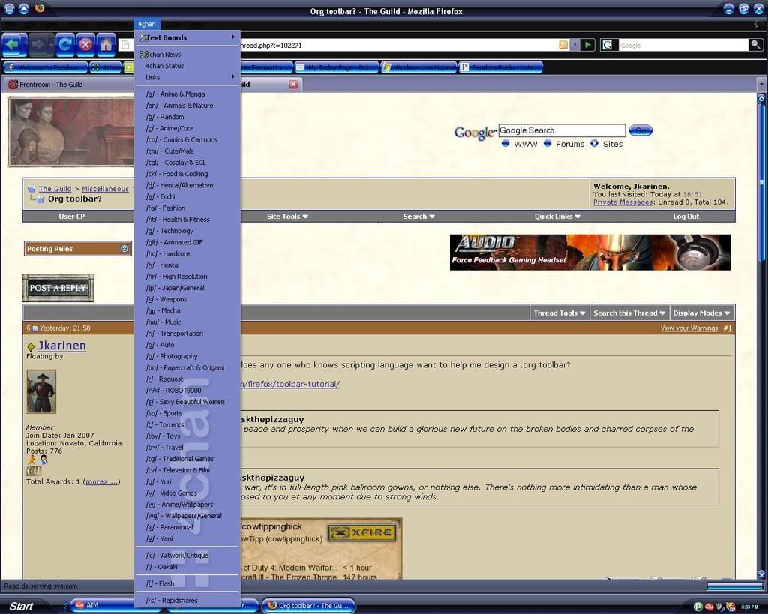
Task: Open View your Warnings link
Action: coord(689,328)
